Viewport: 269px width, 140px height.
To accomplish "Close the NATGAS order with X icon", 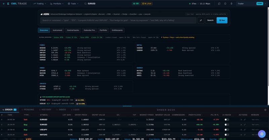I will point(241,135).
